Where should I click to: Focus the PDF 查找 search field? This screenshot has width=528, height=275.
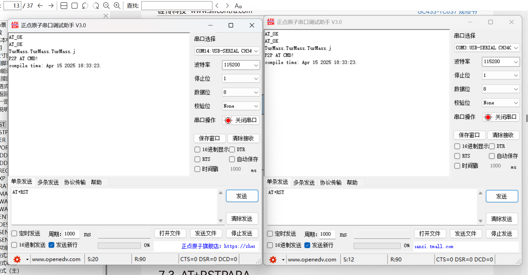coord(177,6)
